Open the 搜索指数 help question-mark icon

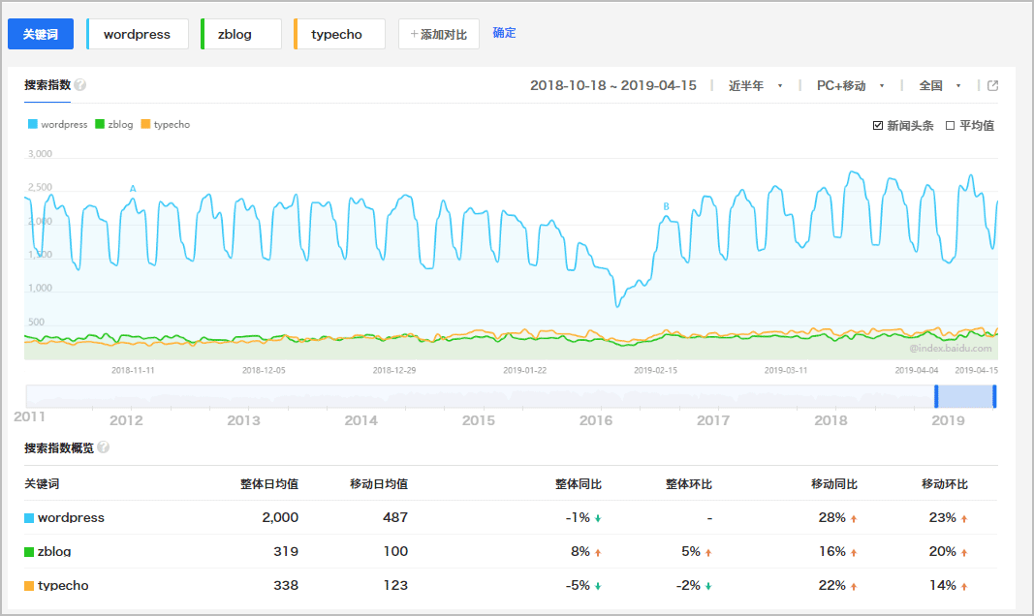[79, 85]
